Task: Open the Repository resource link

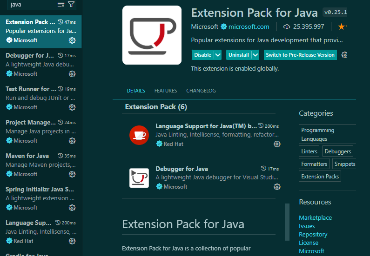Action: (313, 235)
